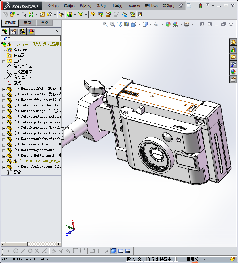
Task: Click the traffic light Rebuild icon
Action: [200, 6]
